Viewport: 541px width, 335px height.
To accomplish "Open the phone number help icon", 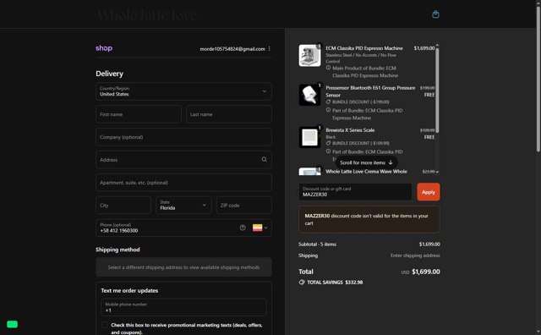I will (x=243, y=228).
